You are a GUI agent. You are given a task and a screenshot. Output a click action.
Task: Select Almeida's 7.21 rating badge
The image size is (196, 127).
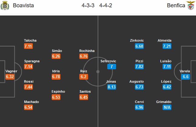[167, 46]
